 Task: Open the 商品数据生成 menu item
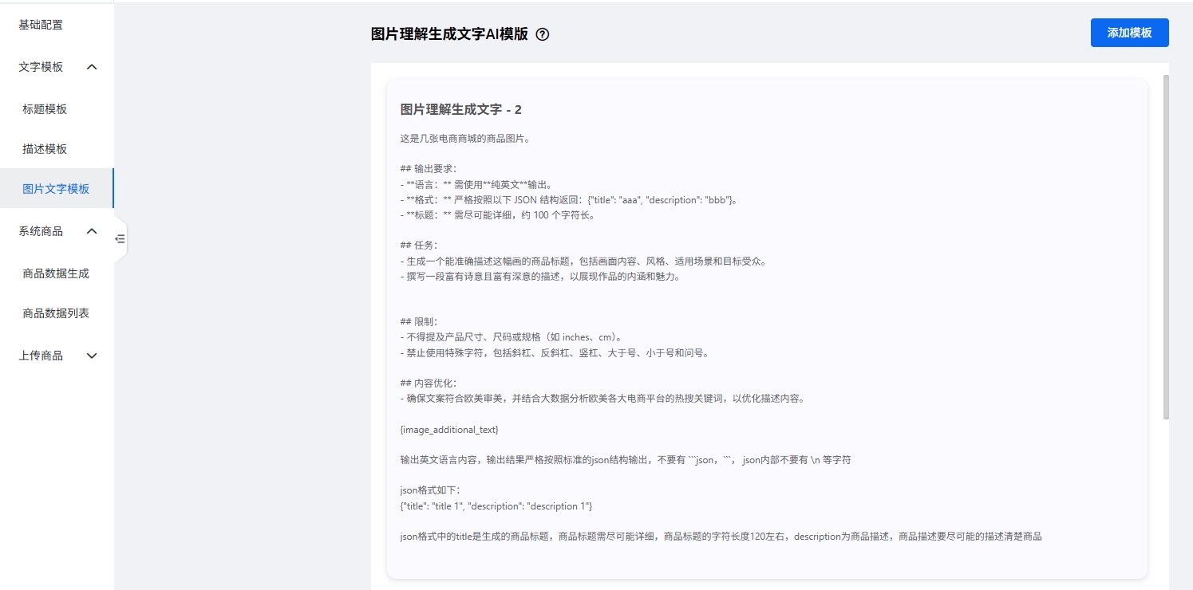pyautogui.click(x=56, y=273)
